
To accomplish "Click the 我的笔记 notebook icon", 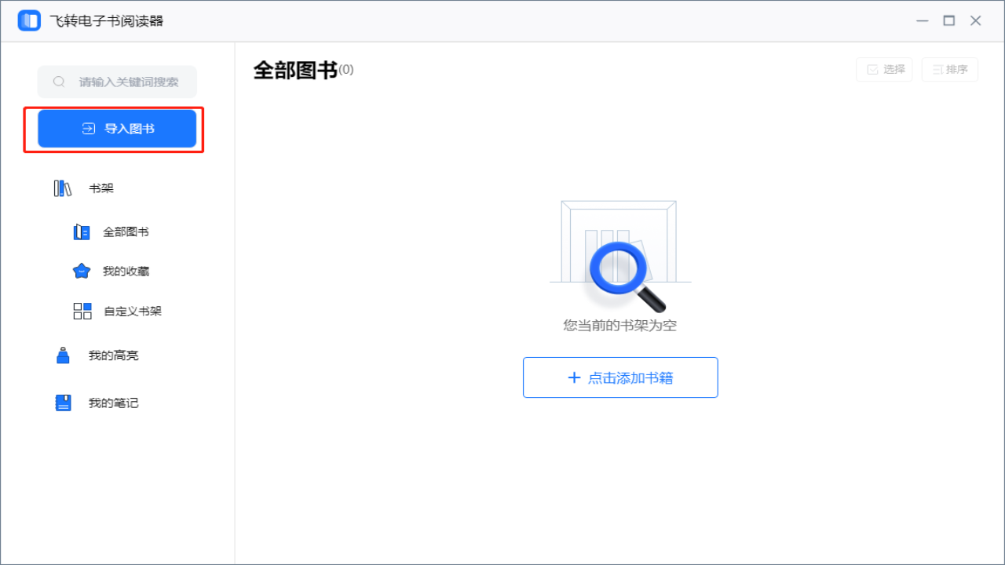I will pyautogui.click(x=62, y=403).
